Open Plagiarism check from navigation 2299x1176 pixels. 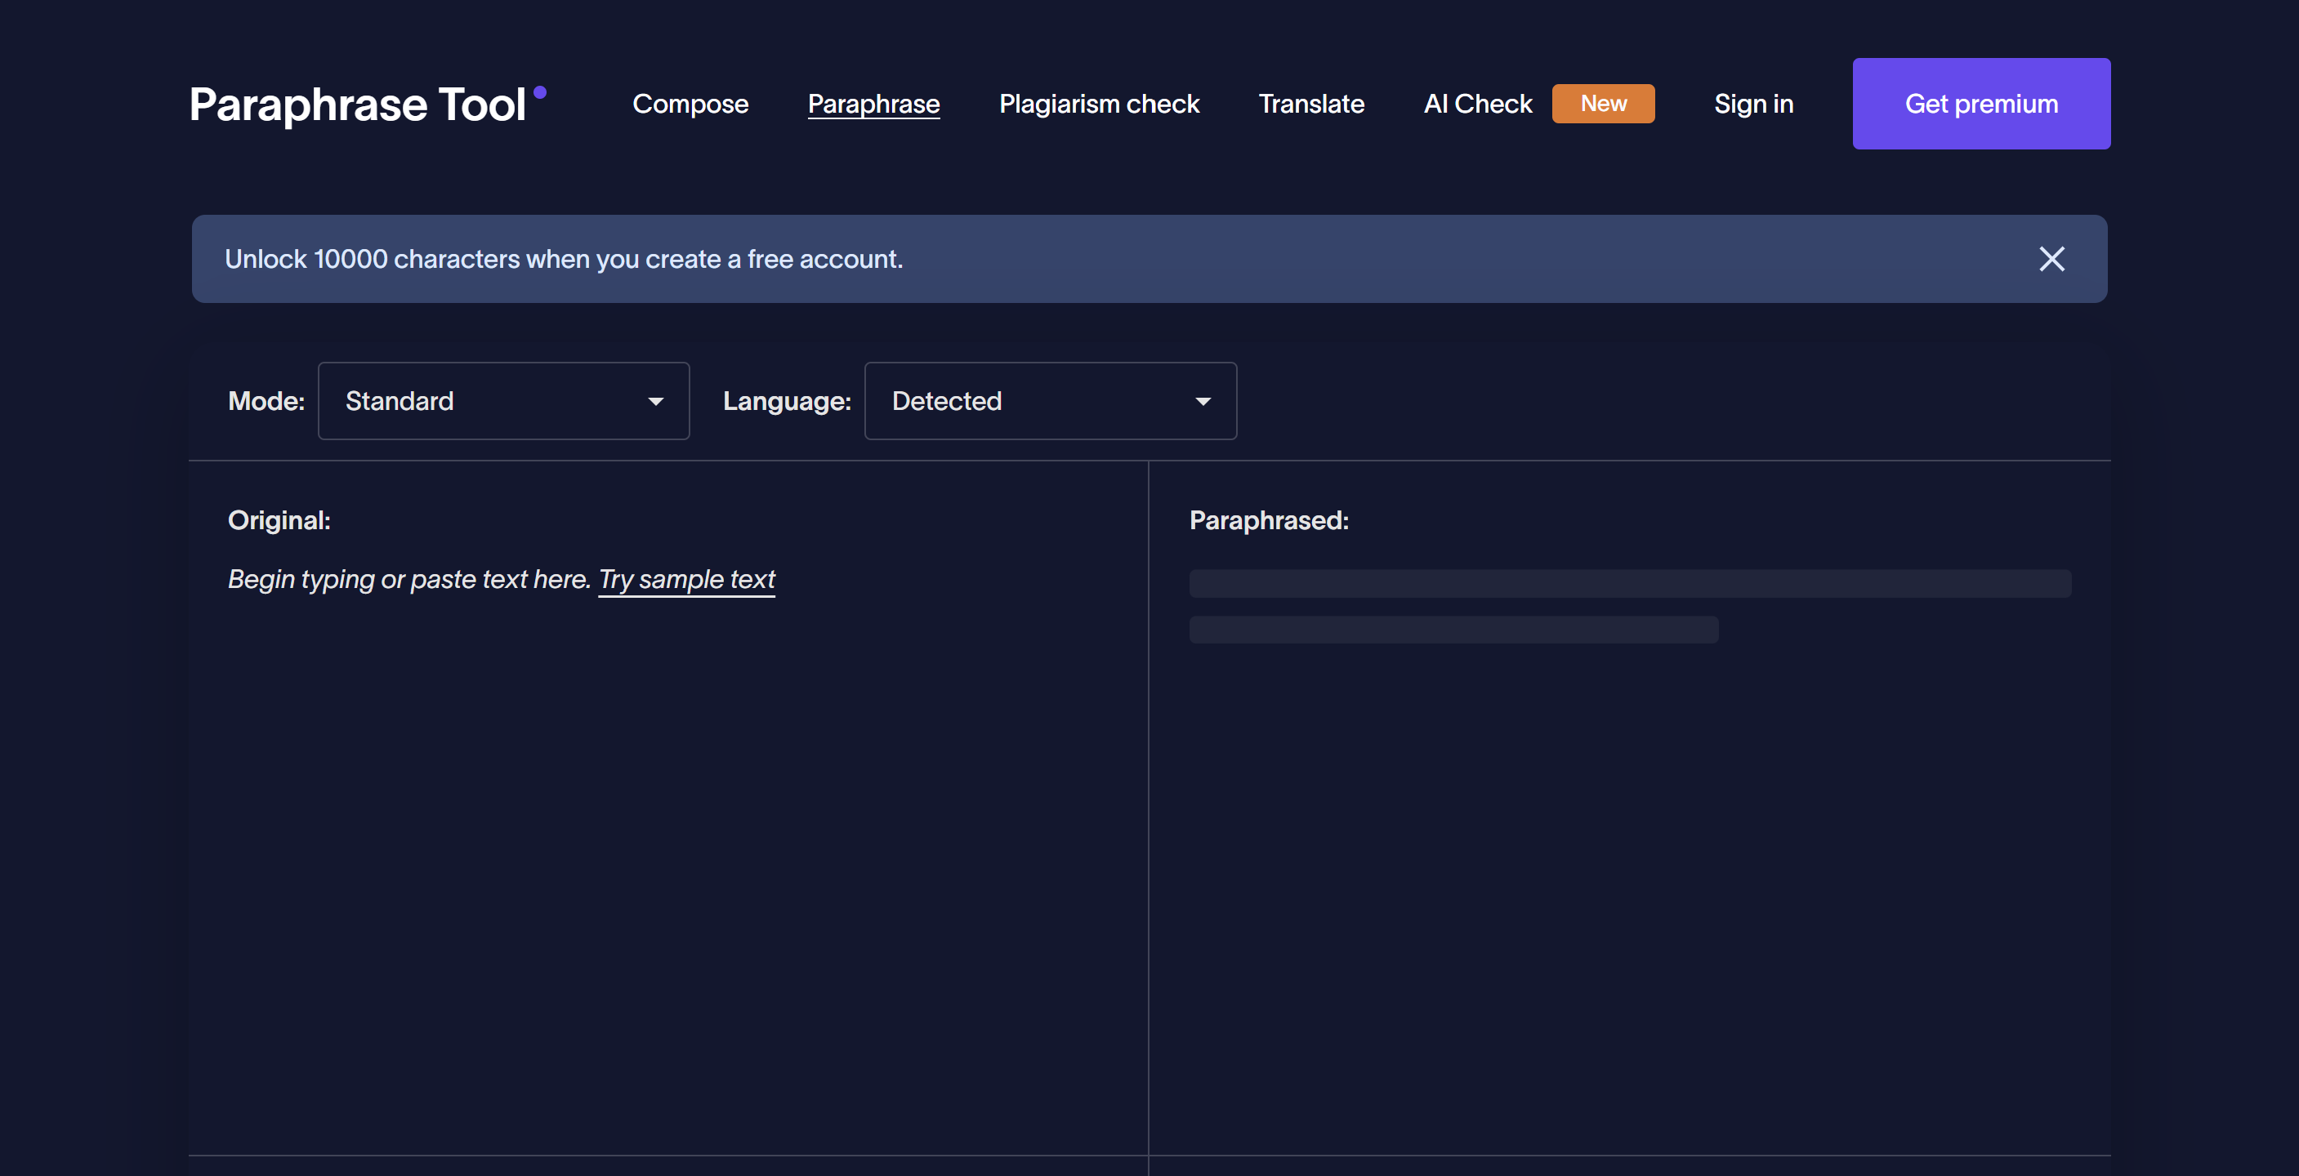[1099, 105]
